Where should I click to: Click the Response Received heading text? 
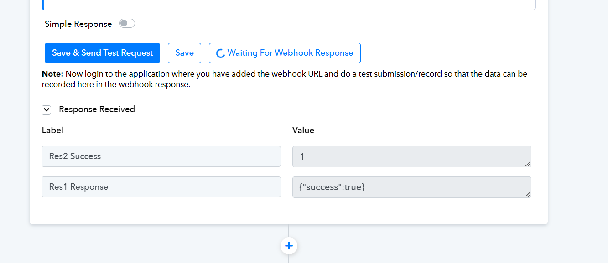click(97, 109)
